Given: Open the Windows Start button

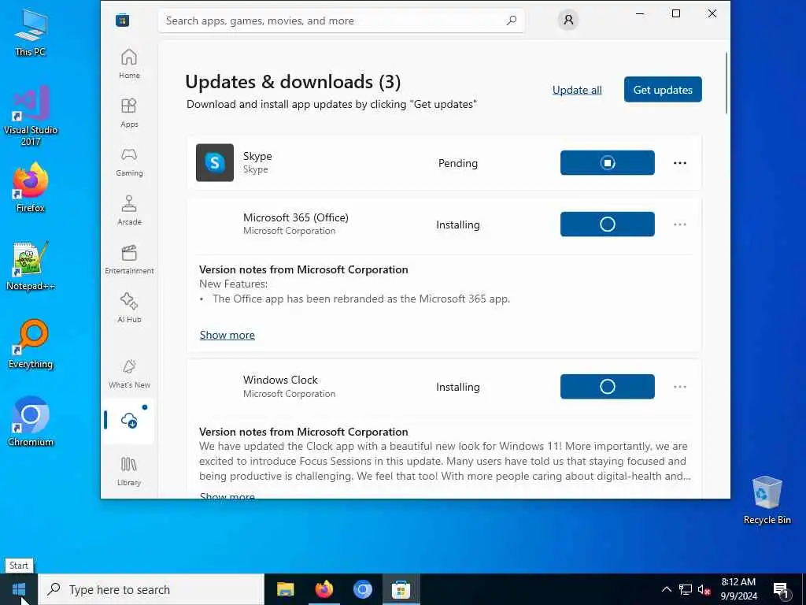Looking at the screenshot, I should 19,589.
